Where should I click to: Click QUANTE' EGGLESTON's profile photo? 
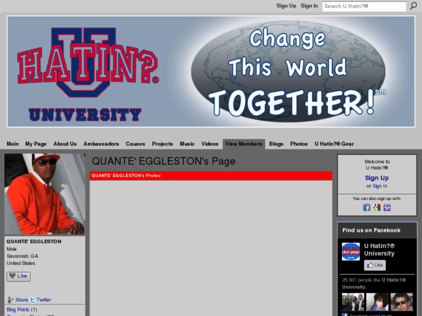pos(45,194)
